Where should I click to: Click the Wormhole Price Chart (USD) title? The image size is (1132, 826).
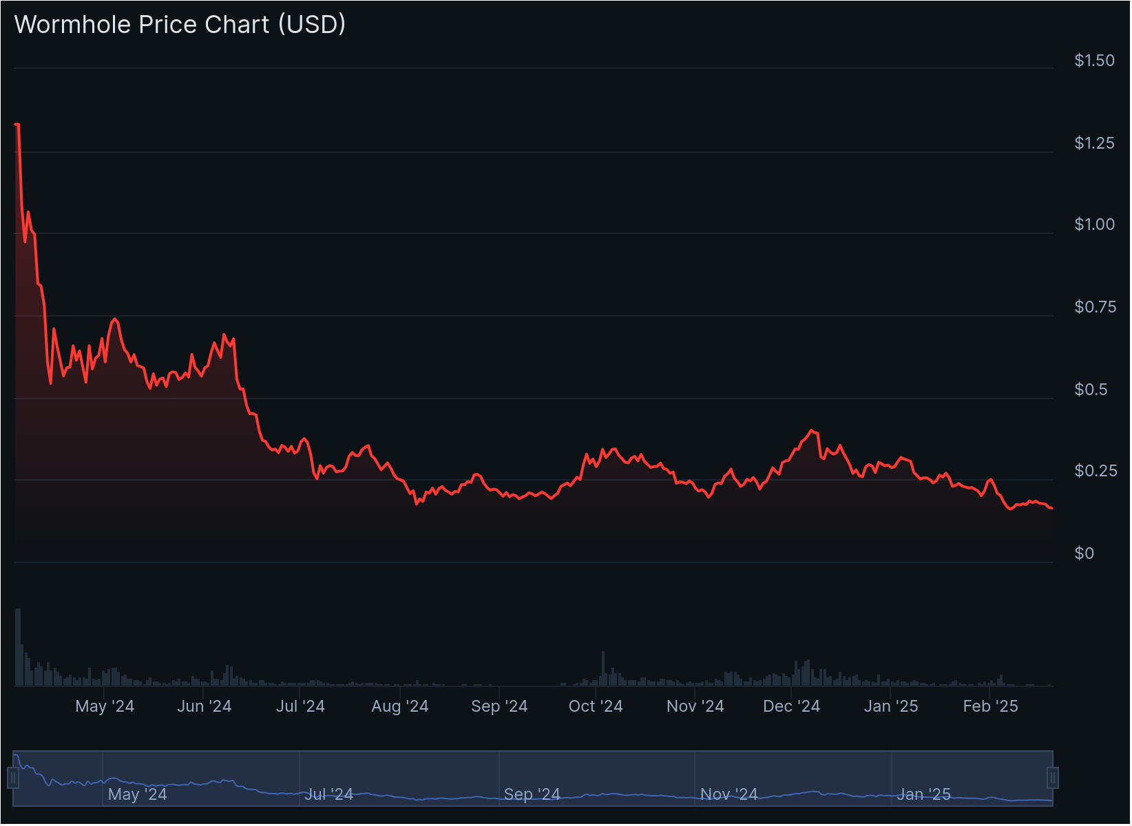tap(180, 25)
